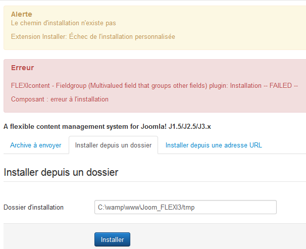
Task: Click the Installer depuis un dossier section heading
Action: (61, 172)
